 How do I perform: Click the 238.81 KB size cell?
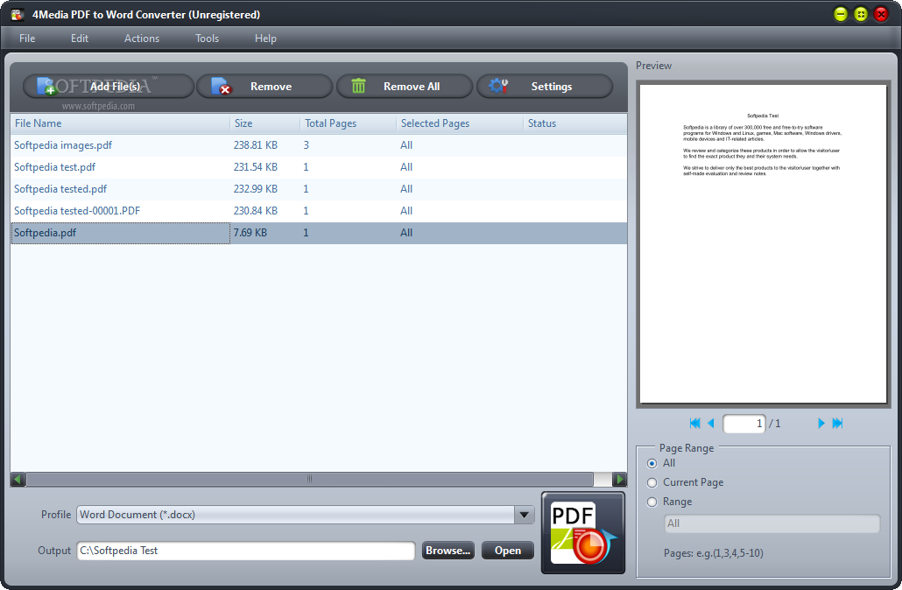pos(256,145)
